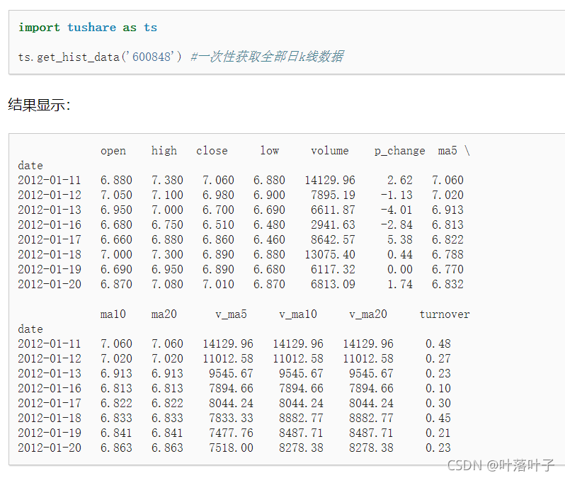
Task: Click the volume value 13075.40
Action: 330,254
